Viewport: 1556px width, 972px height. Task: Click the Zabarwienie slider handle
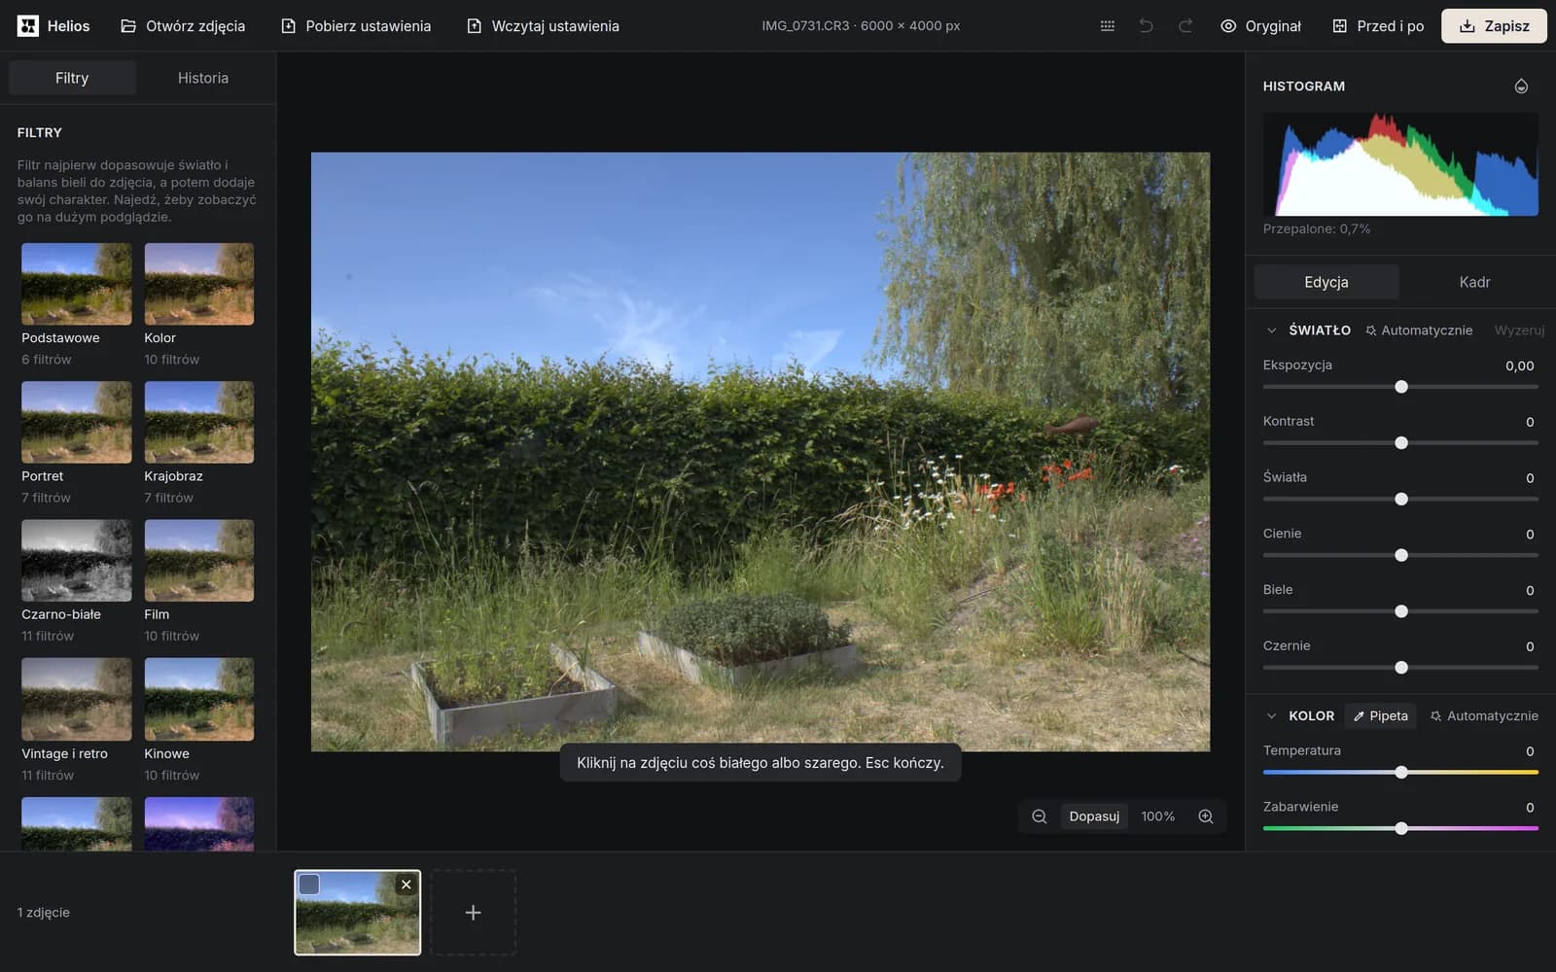tap(1401, 829)
